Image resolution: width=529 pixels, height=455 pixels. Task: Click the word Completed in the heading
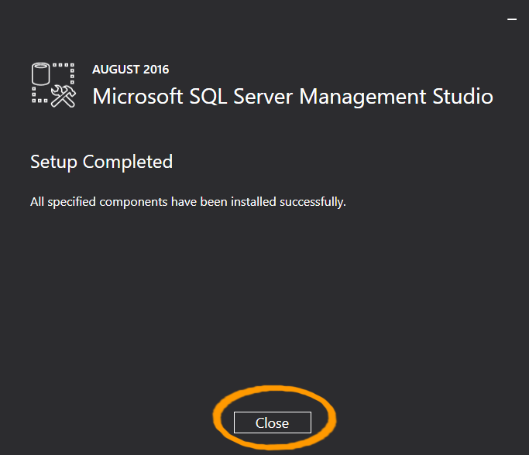(128, 162)
